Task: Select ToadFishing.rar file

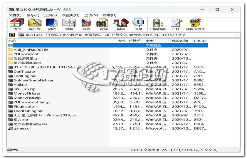Action: click(x=108, y=111)
